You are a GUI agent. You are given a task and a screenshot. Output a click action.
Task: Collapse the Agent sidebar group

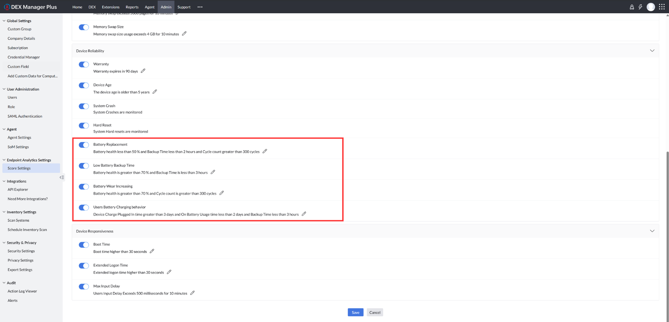[4, 129]
